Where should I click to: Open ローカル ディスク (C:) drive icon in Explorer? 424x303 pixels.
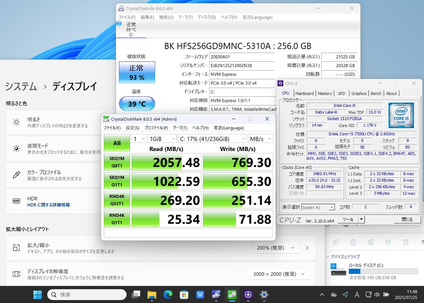click(338, 269)
